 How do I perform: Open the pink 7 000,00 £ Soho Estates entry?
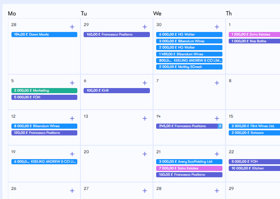[x=189, y=168]
